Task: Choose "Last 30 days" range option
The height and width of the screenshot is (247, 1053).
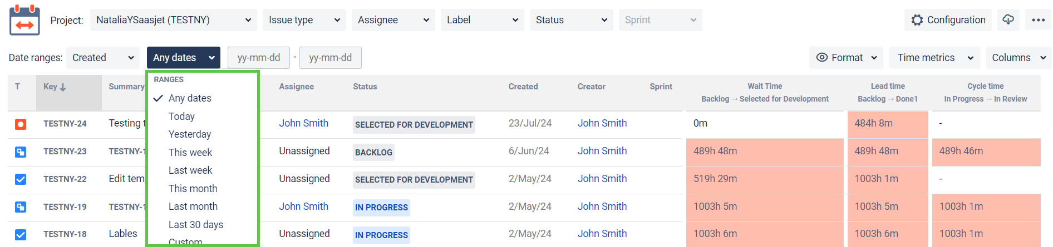Action: pyautogui.click(x=196, y=225)
